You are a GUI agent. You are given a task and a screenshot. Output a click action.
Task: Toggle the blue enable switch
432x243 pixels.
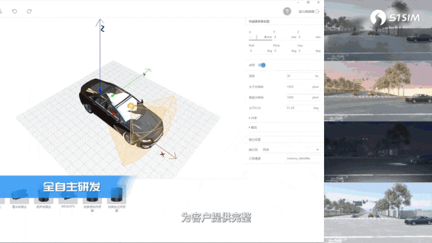(x=262, y=65)
